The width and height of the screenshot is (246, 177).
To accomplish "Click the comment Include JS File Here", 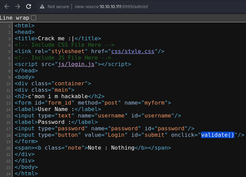I will 63,58.
